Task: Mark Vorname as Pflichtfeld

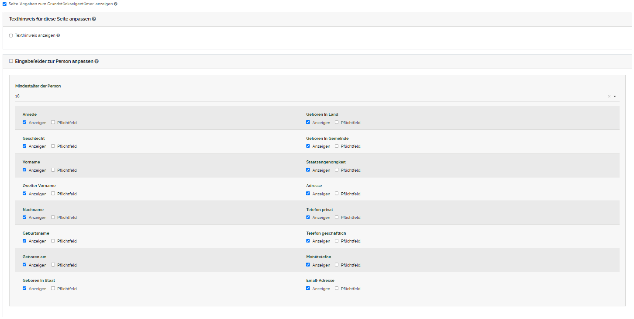Action: (53, 170)
